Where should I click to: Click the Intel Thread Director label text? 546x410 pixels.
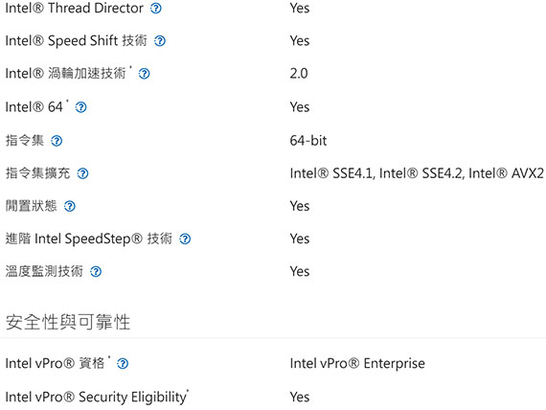tap(74, 8)
